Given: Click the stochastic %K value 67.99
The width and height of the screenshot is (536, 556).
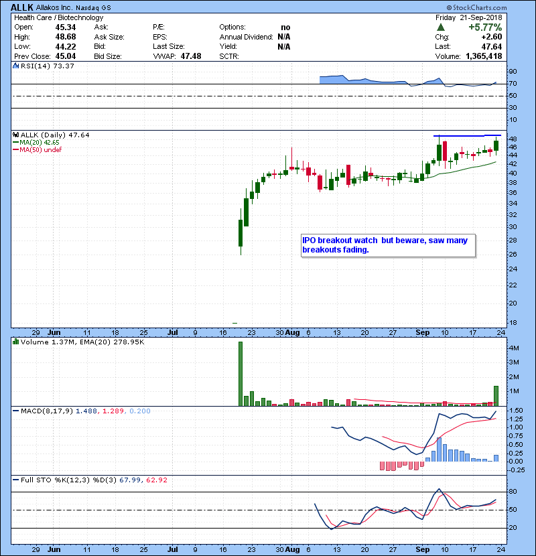Looking at the screenshot, I should [x=130, y=480].
